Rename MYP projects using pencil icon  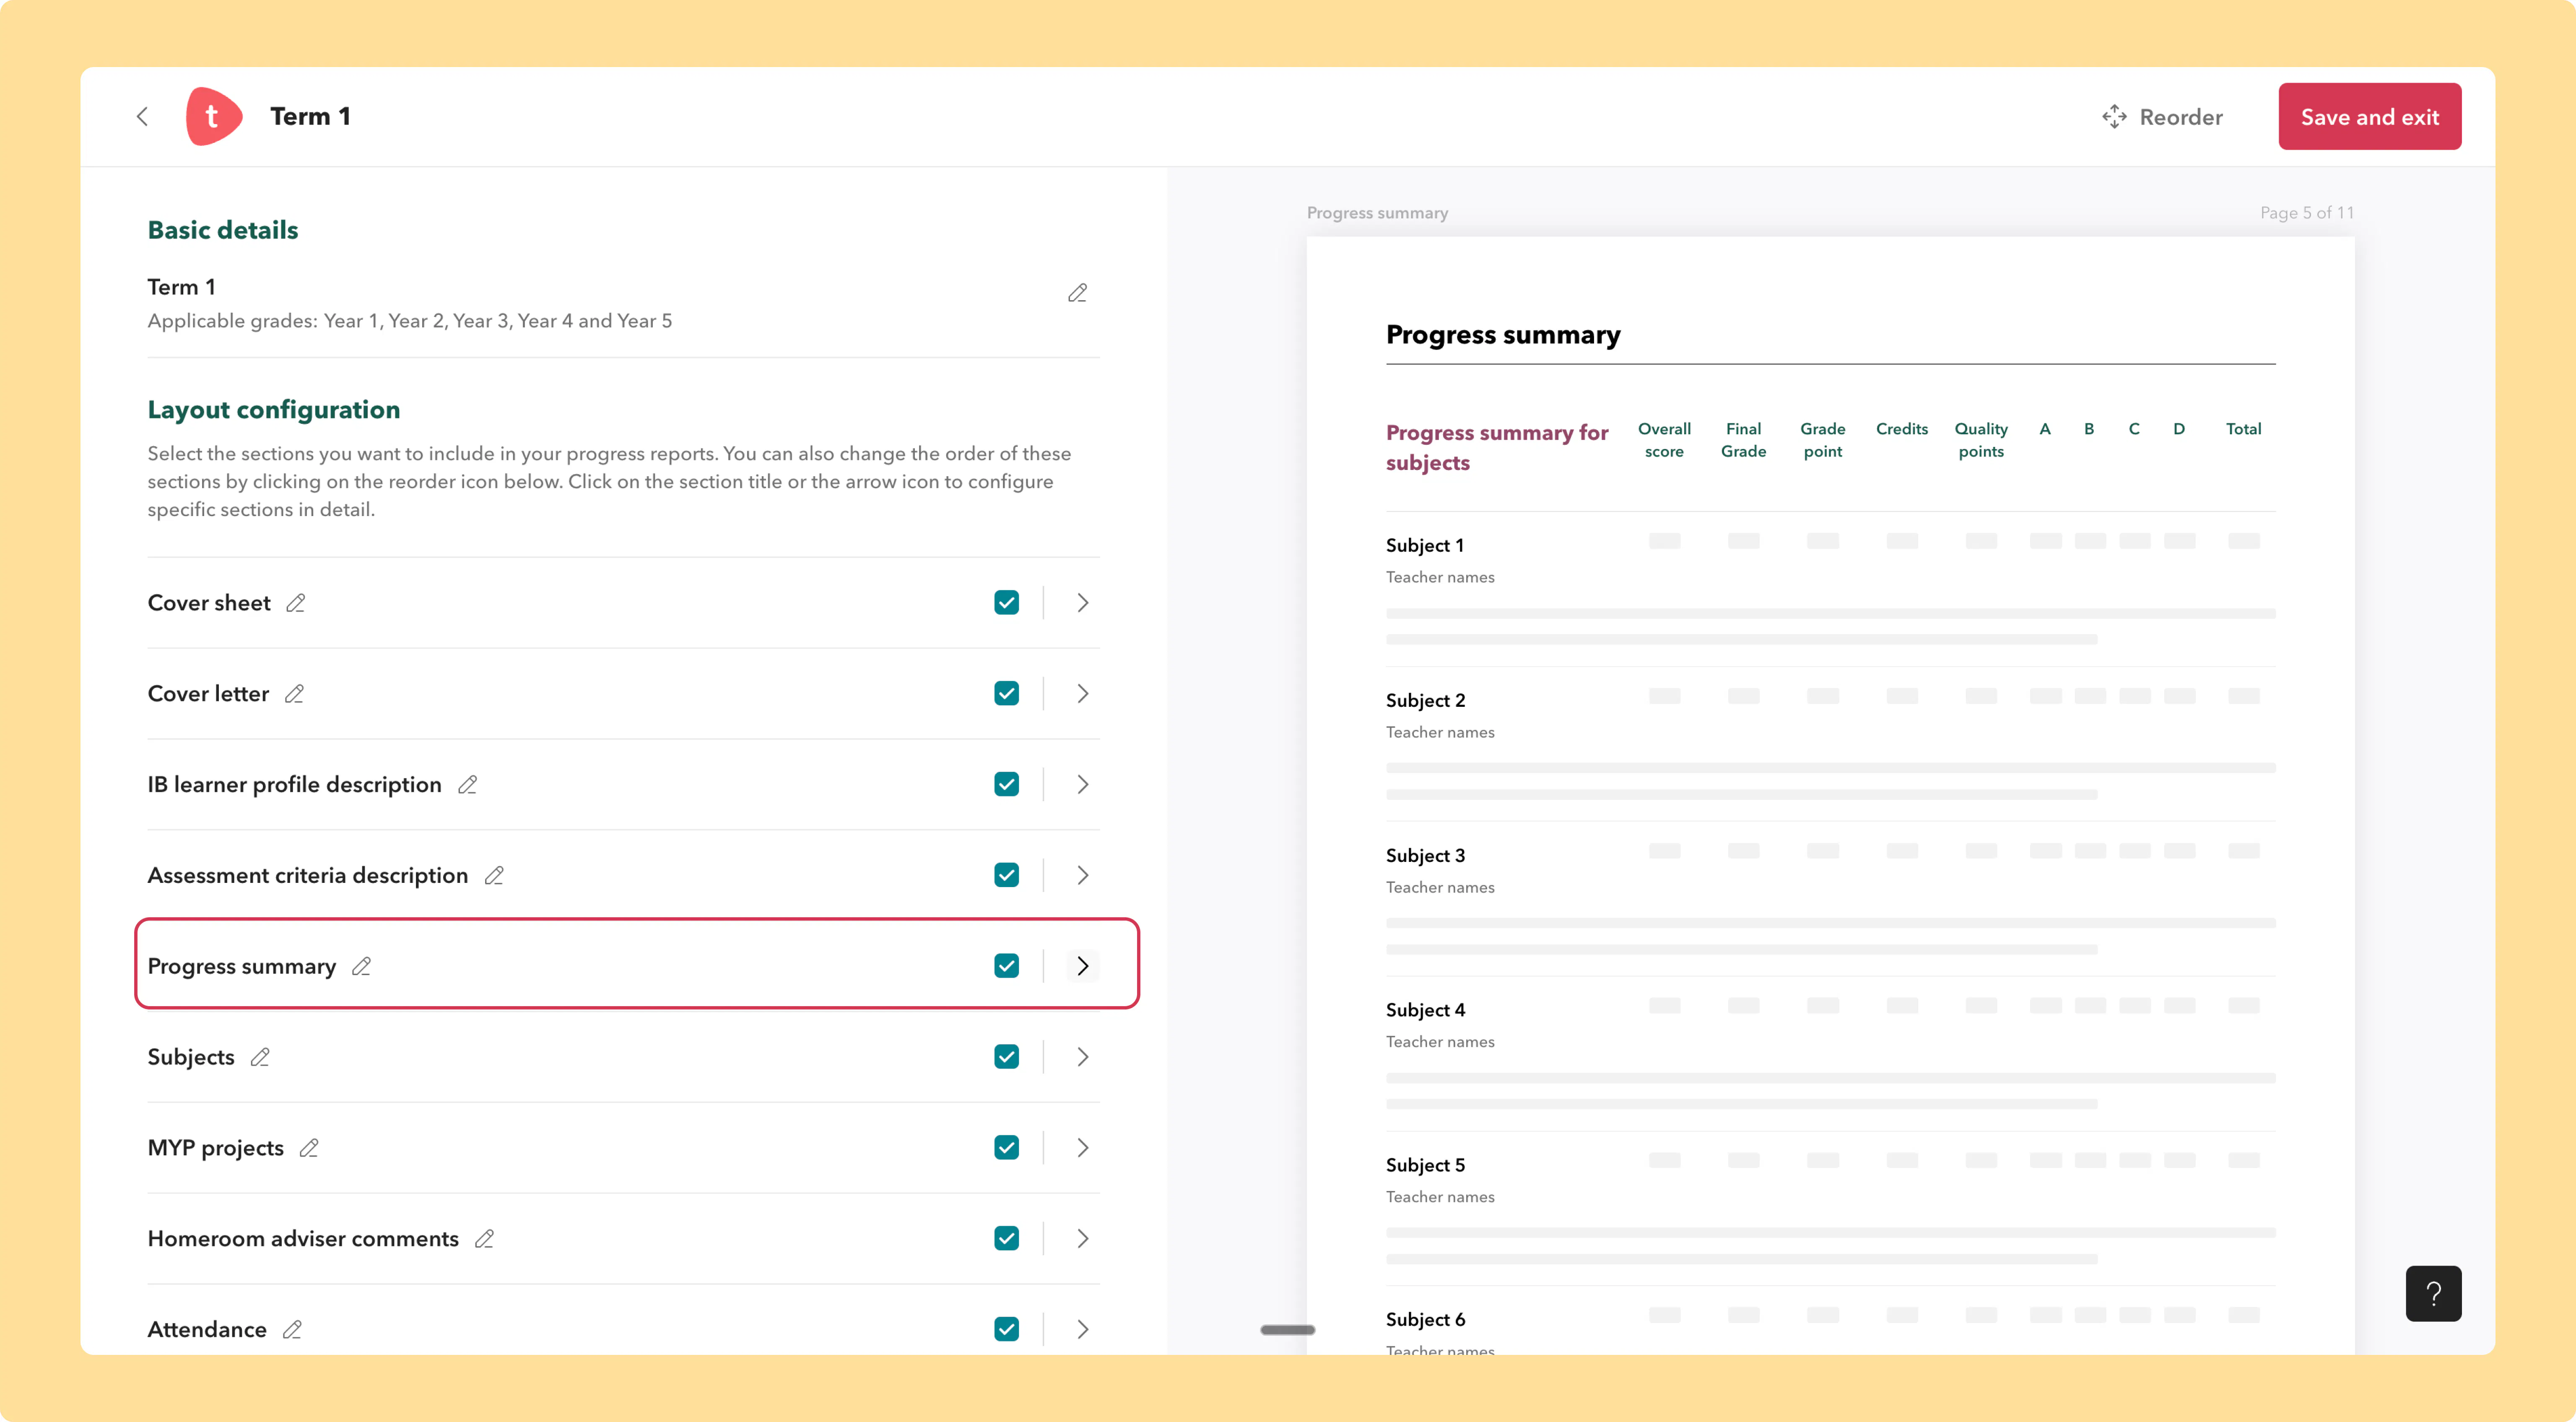click(309, 1148)
